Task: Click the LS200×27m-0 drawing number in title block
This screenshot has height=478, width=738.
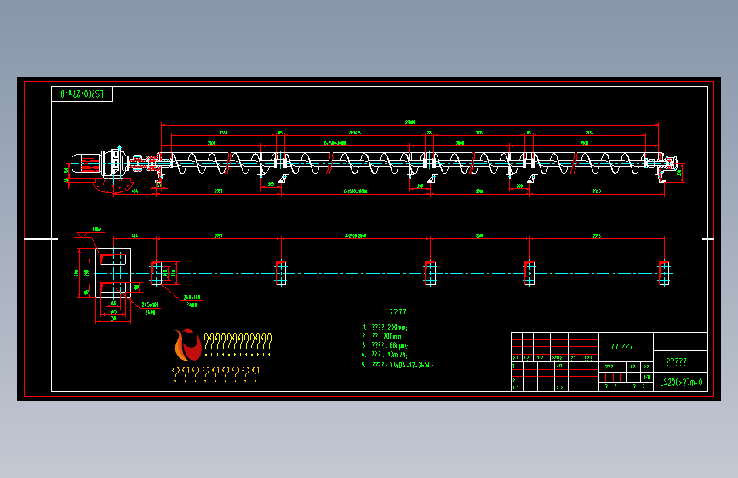Action: 681,383
